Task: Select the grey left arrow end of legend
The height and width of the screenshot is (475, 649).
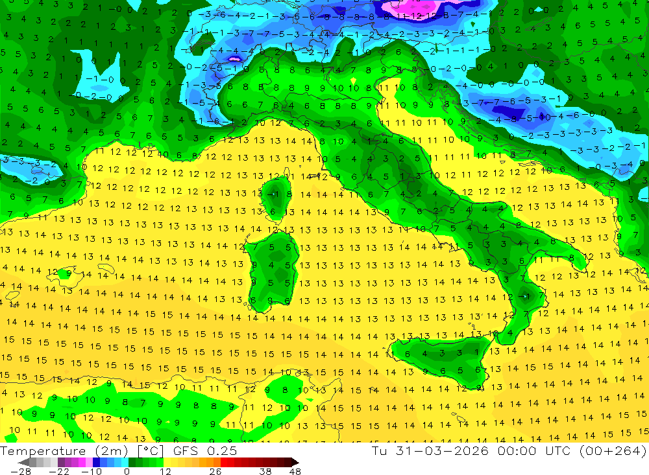Action: (x=24, y=462)
